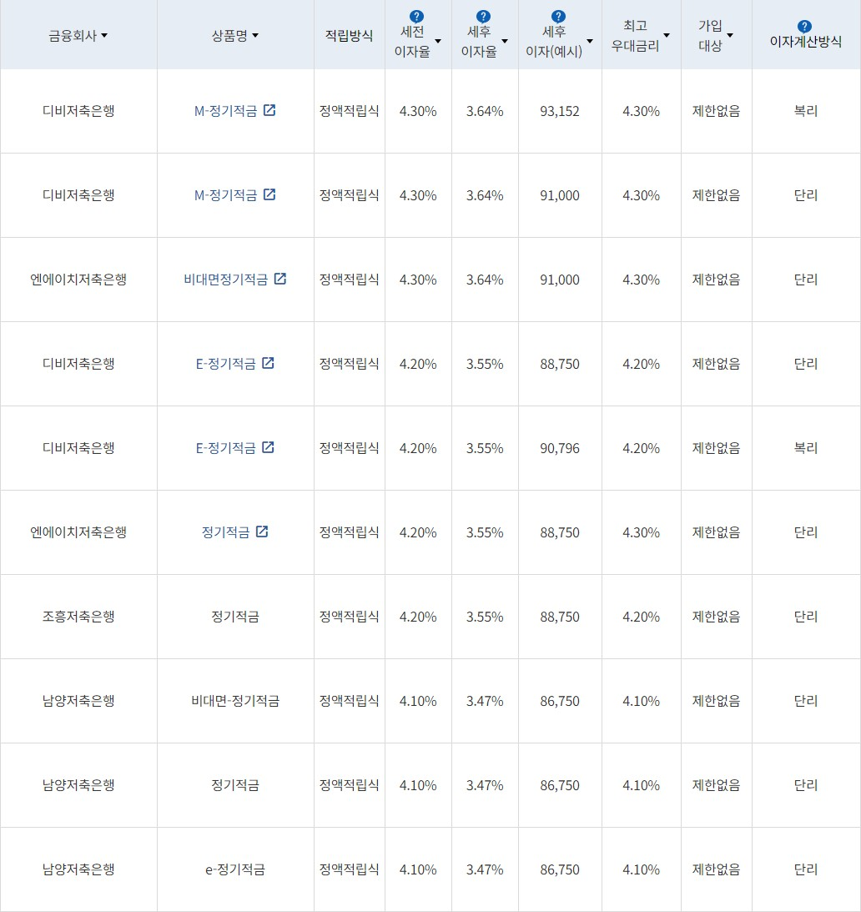Sort by 금융회사 using header arrow

(x=104, y=36)
